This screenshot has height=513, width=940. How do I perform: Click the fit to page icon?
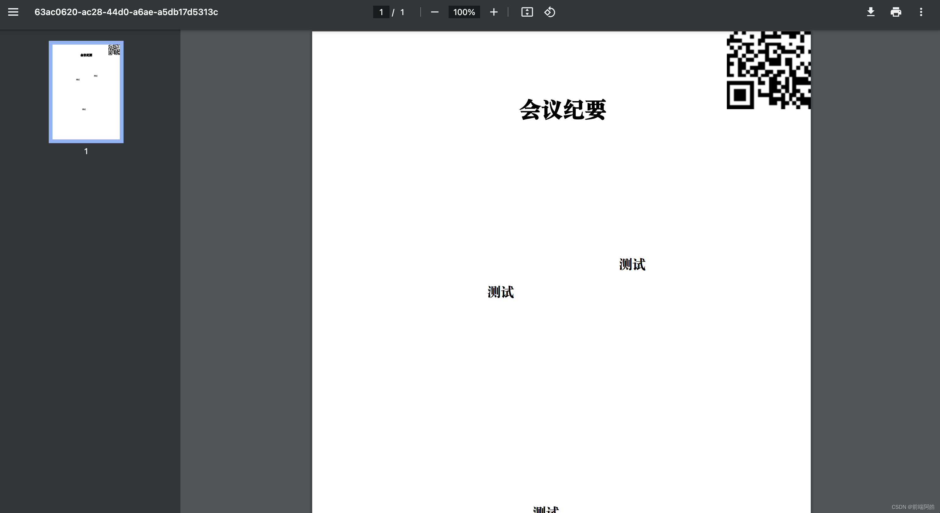pos(527,12)
